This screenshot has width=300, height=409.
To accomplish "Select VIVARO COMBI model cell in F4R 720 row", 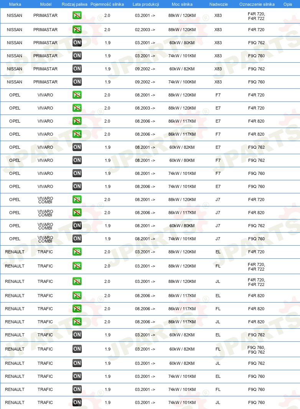I will coord(45,200).
